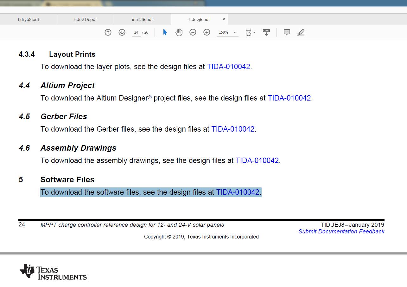Switch to the tidryu8.pdf tab
This screenshot has width=407, height=287.
(29, 19)
